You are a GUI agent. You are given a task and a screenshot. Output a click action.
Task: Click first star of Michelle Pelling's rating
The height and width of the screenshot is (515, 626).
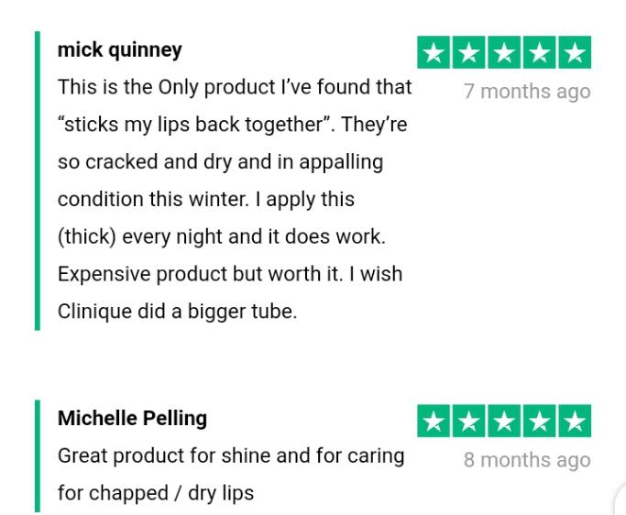[434, 421]
